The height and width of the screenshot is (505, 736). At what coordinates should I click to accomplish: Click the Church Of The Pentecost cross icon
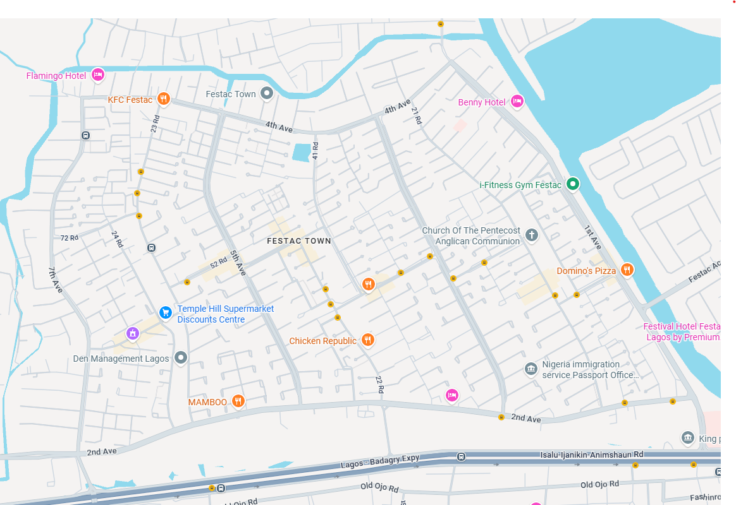point(532,235)
